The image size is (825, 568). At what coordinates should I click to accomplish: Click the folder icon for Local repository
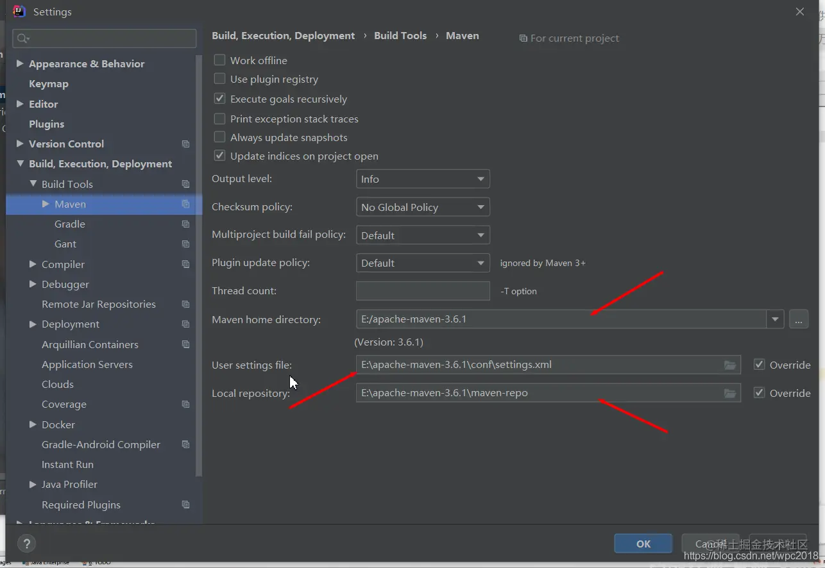[730, 393]
